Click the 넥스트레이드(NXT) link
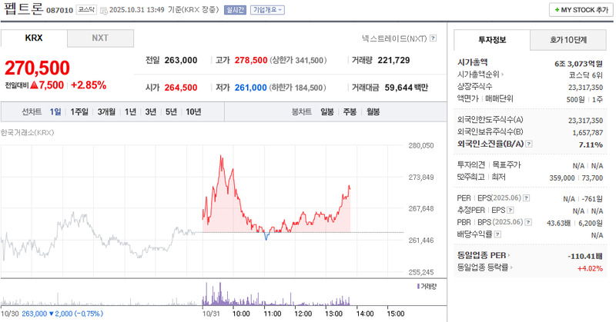This screenshot has width=616, height=322. 394,38
